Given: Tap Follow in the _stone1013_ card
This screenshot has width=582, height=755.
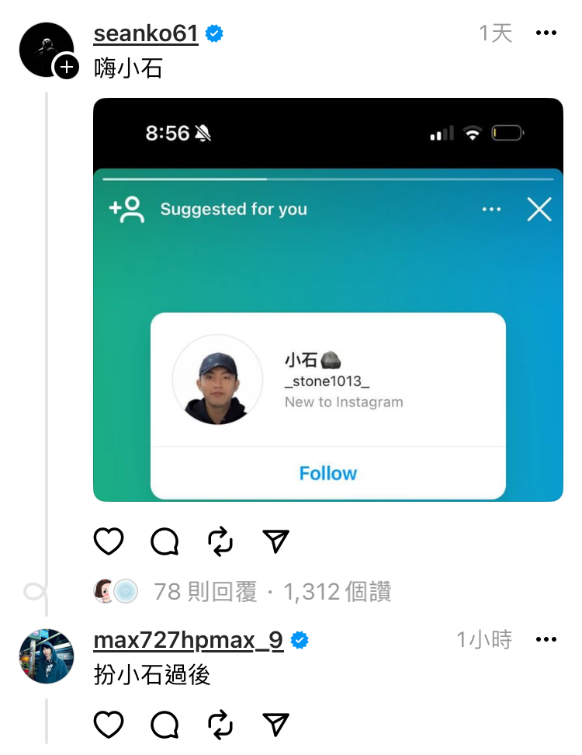Looking at the screenshot, I should 328,473.
